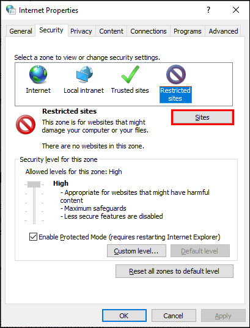The width and height of the screenshot is (250, 328).
Task: Click Reset all zones to default level
Action: point(174,271)
